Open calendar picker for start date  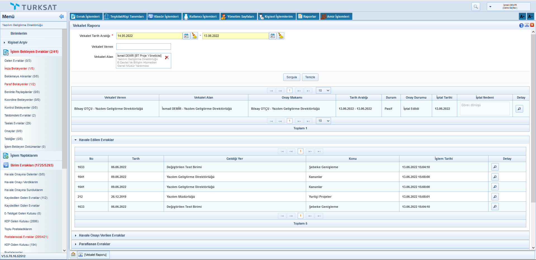(x=186, y=36)
